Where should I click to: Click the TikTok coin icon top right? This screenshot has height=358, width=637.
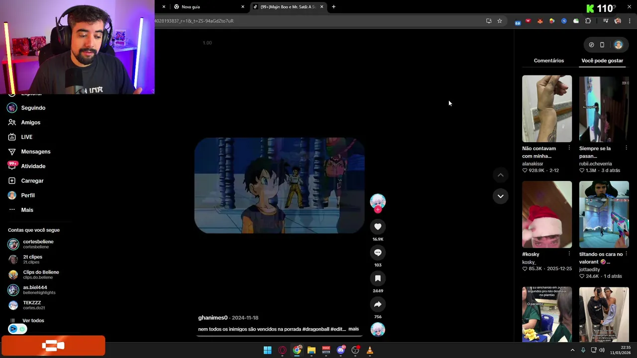click(x=591, y=45)
